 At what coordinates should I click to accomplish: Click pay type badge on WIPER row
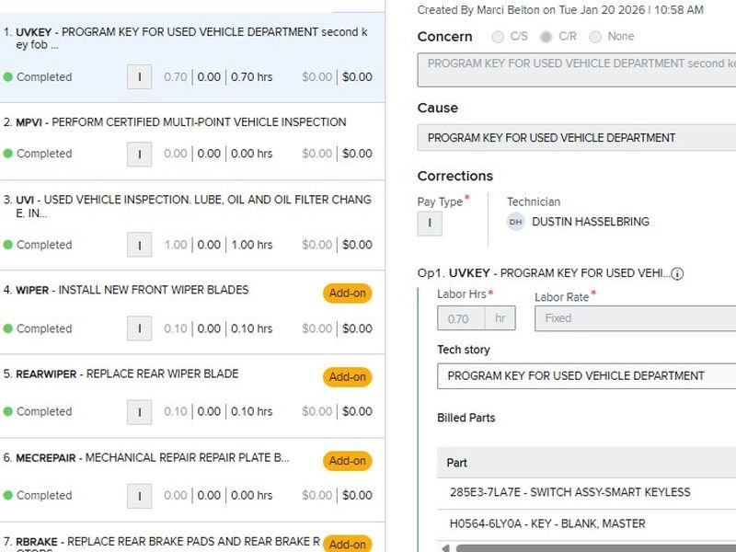pyautogui.click(x=139, y=328)
